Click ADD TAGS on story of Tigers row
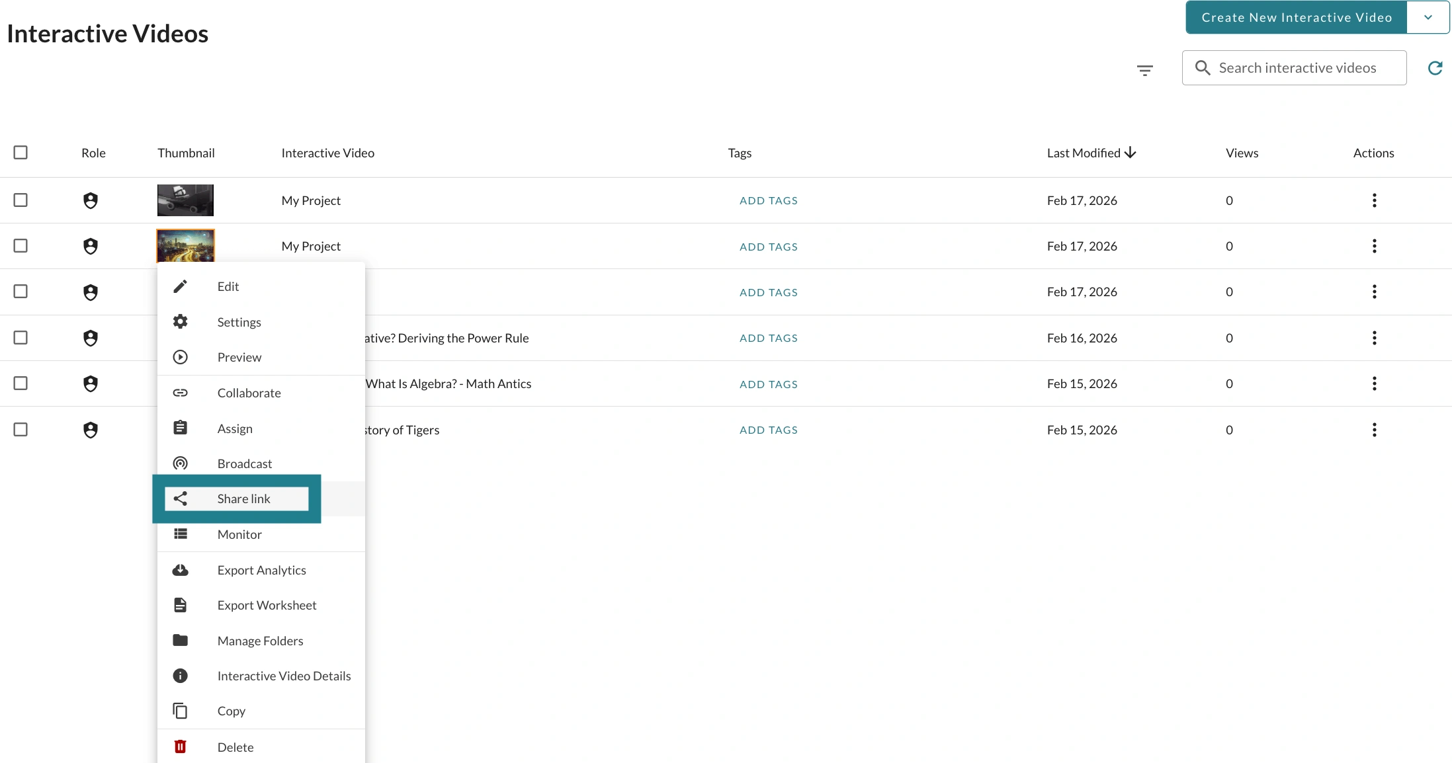Viewport: 1452px width, 763px height. pos(769,430)
